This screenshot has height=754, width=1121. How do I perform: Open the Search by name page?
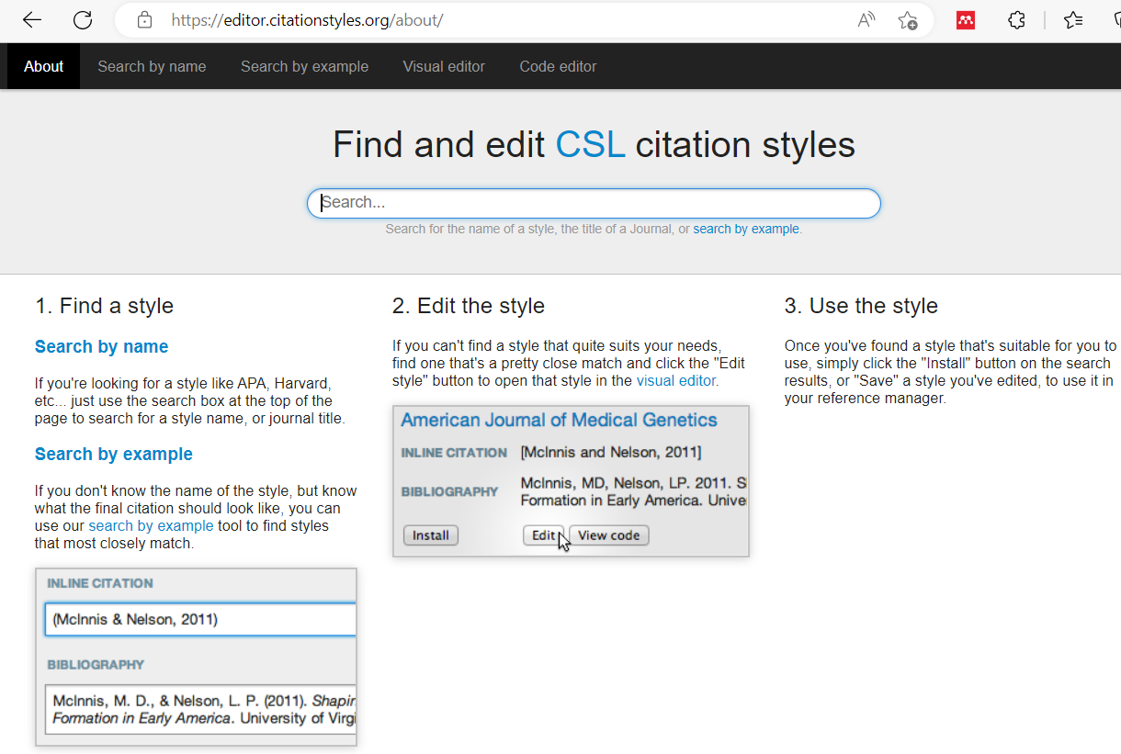pos(152,65)
